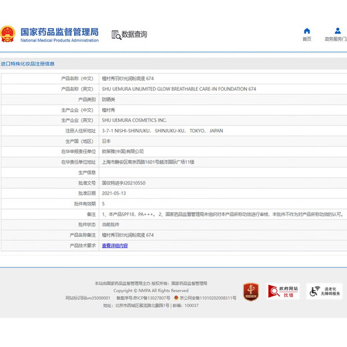Click the 日本 country value
Viewport: 347px width, 347px height.
coord(106,141)
